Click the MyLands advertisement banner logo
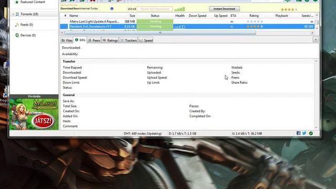Viewport: 336px width, 189px height. tap(45, 104)
